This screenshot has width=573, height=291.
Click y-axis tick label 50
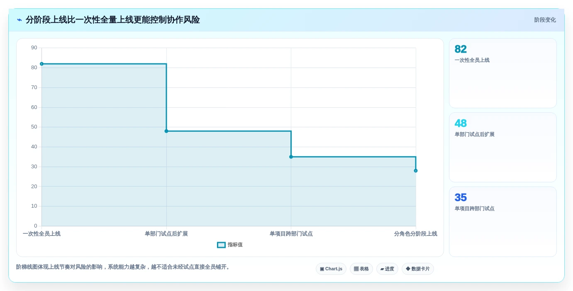tap(34, 127)
